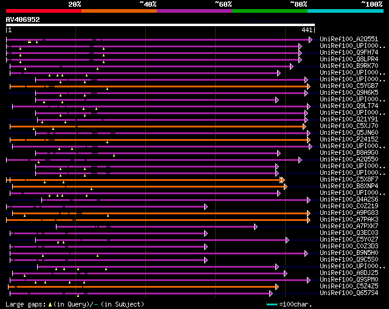Screen dimensions: 389x309
Task: Select the UniRef100_A7PAK3 label
Action: (349, 220)
